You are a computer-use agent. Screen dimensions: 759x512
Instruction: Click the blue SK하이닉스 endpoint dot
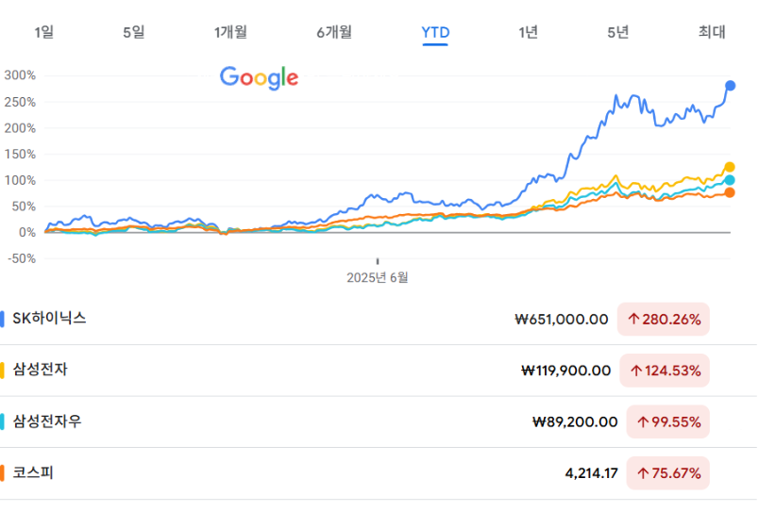[x=730, y=86]
